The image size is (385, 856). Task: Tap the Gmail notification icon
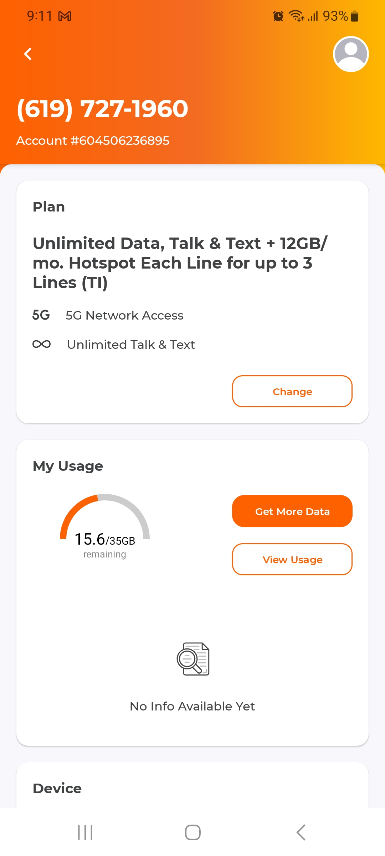coord(65,16)
